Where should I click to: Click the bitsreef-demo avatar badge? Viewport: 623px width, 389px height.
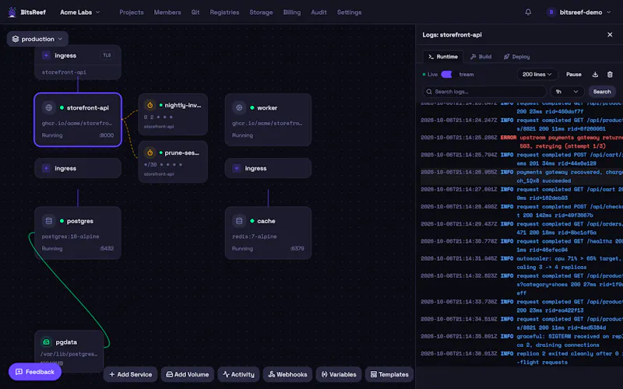tap(551, 12)
